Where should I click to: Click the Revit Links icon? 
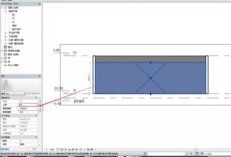(5, 65)
